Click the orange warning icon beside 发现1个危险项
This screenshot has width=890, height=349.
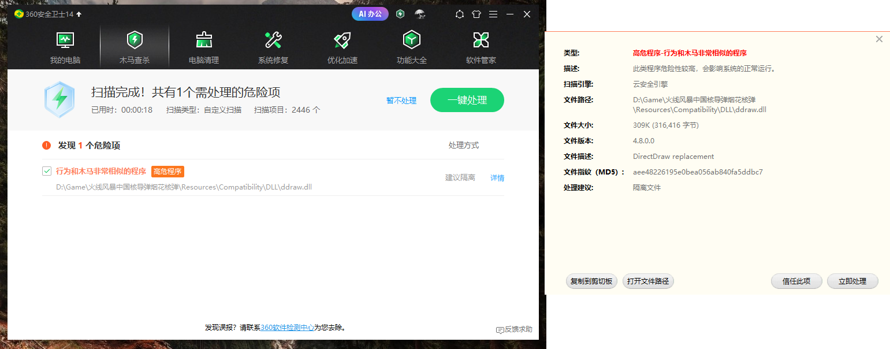point(47,146)
